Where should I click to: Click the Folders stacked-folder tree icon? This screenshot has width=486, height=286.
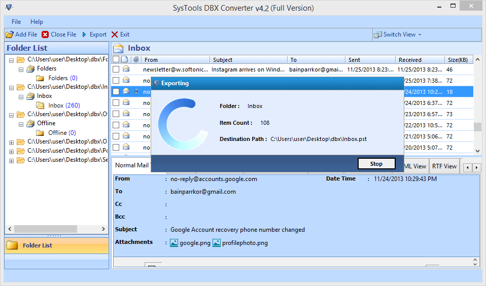point(30,68)
